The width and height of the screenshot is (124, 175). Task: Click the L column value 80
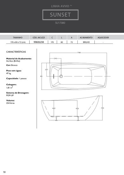[x=62, y=42]
